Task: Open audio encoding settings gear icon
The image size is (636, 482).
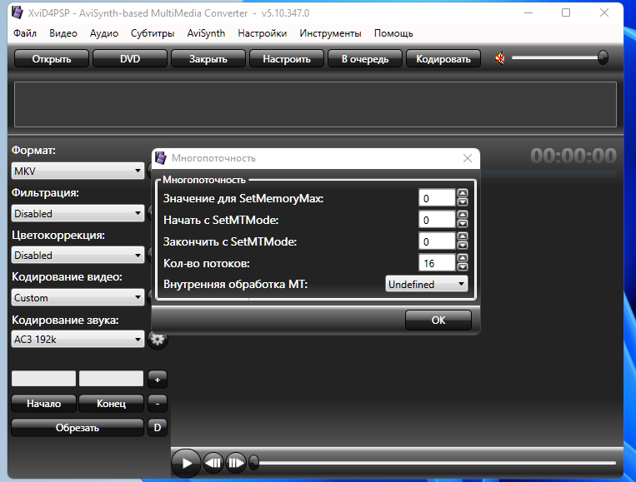Action: (157, 339)
